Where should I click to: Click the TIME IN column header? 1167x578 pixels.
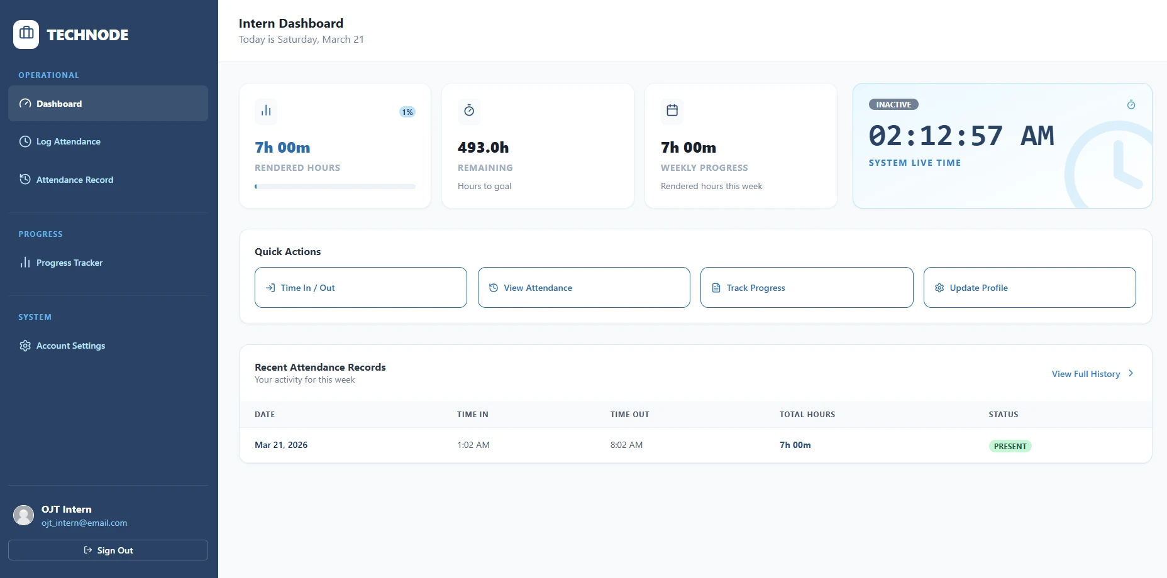click(473, 415)
